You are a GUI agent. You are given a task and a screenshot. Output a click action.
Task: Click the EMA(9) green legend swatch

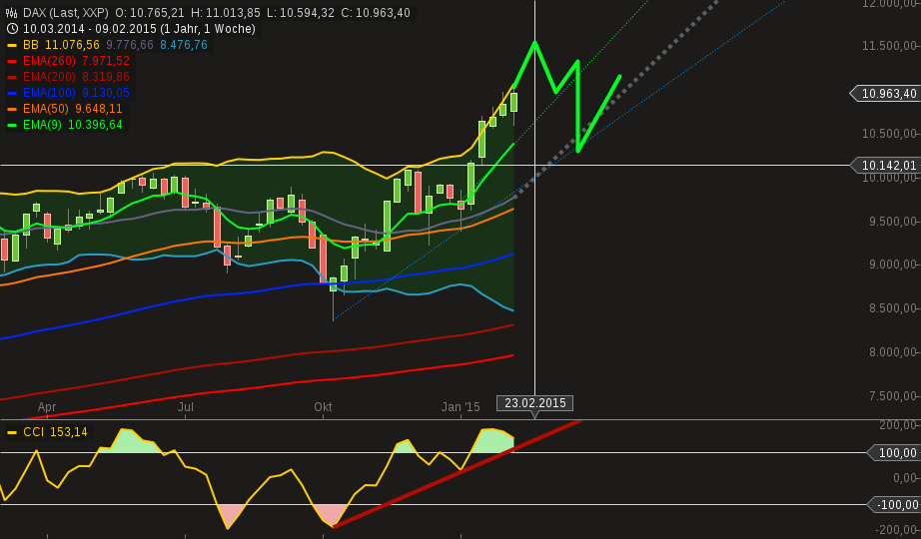[x=12, y=125]
